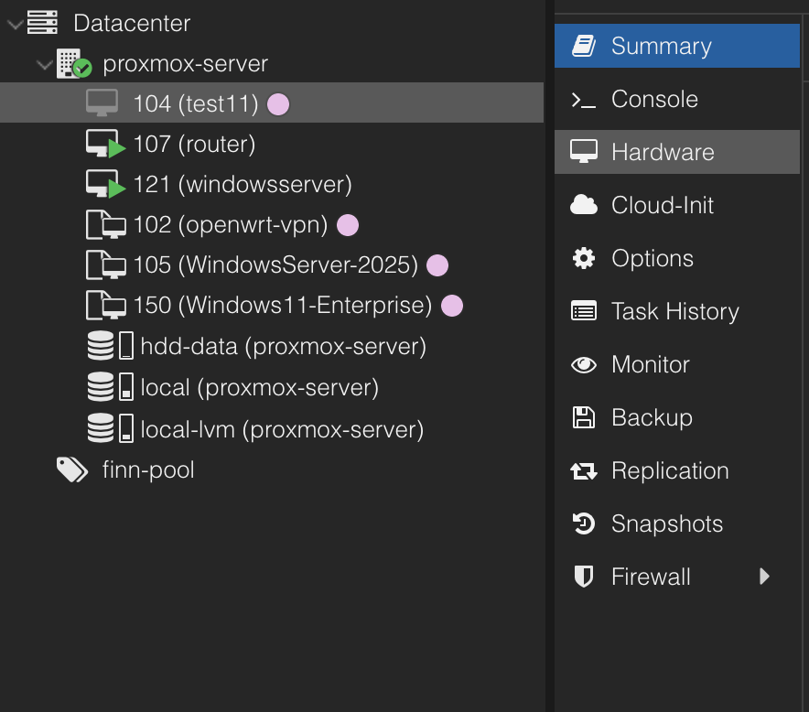
Task: Click the Monitor eye icon
Action: [584, 365]
